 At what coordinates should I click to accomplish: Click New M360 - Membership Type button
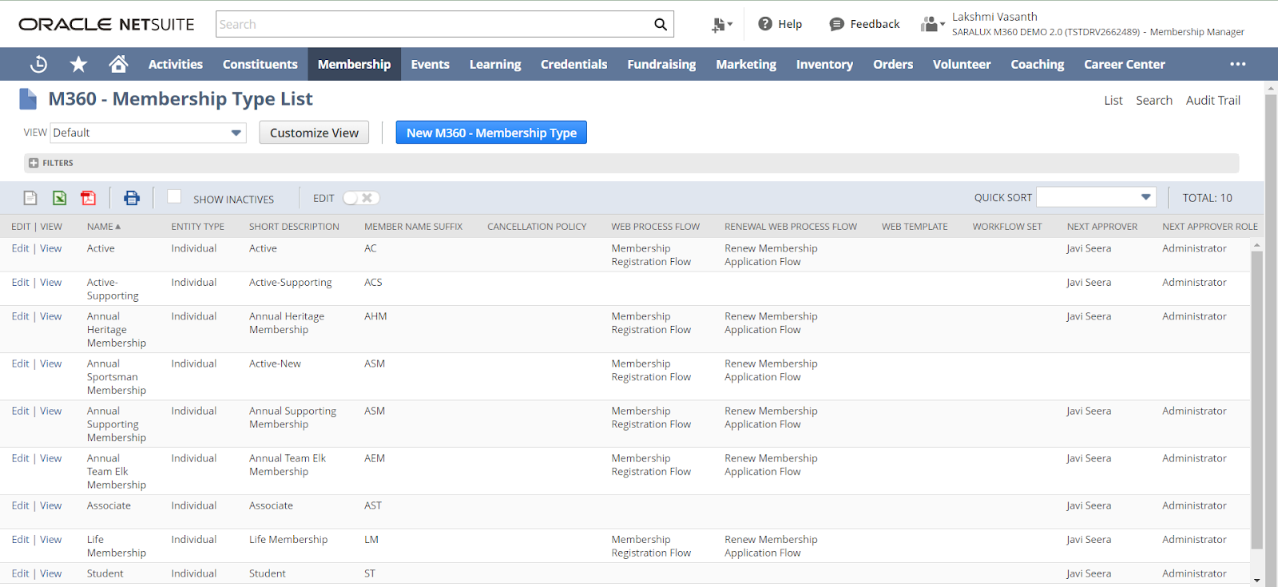tap(491, 133)
